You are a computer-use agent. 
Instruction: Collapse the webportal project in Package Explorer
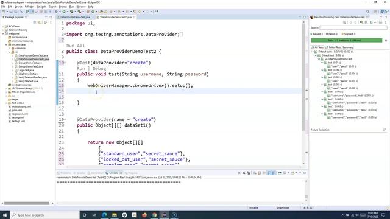click(x=3, y=33)
